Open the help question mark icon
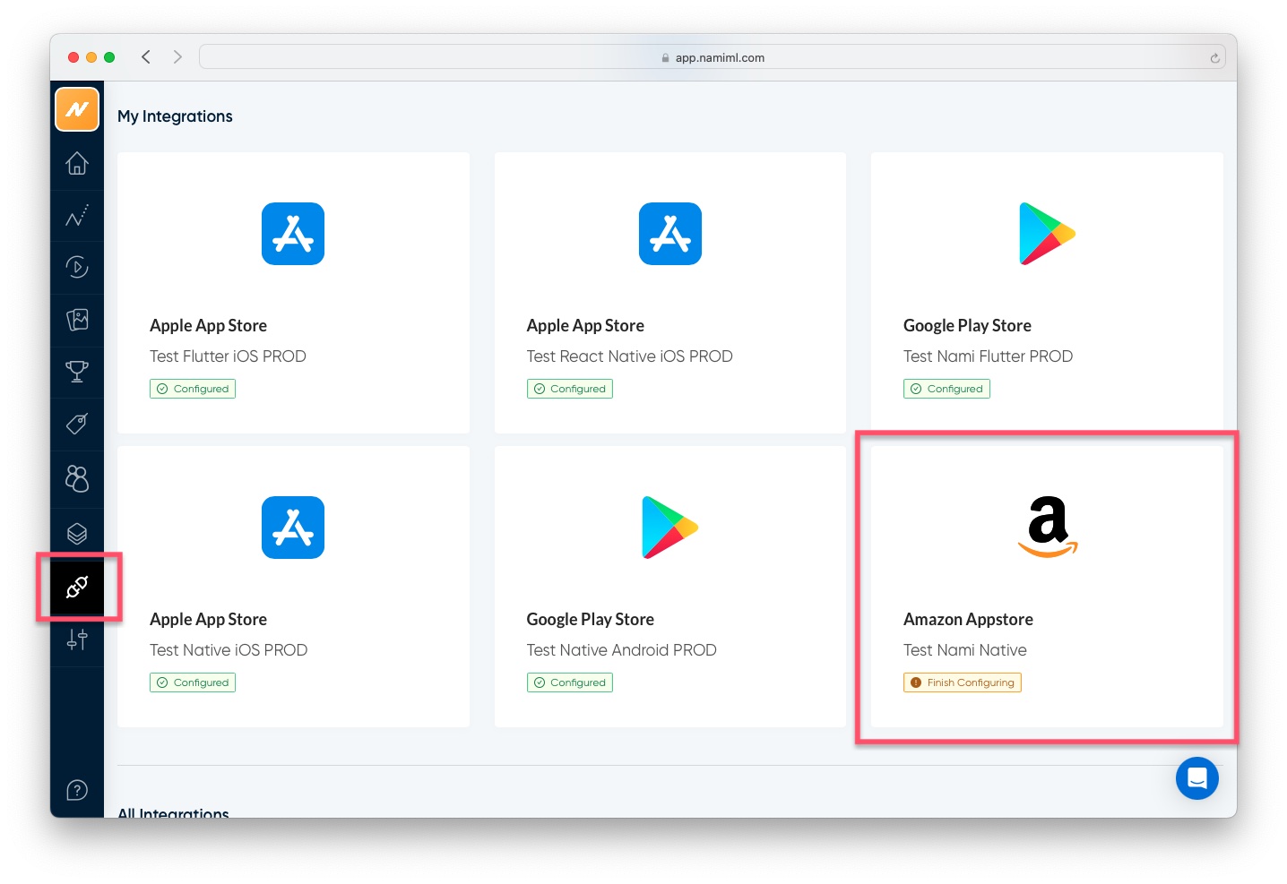This screenshot has height=884, width=1287. 77,790
